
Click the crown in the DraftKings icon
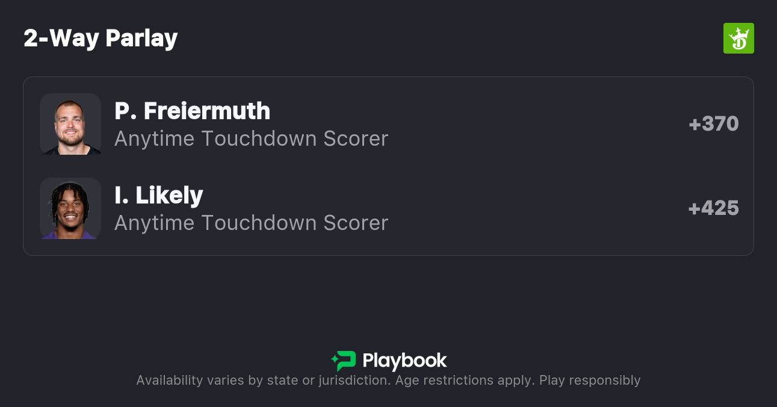tap(739, 33)
